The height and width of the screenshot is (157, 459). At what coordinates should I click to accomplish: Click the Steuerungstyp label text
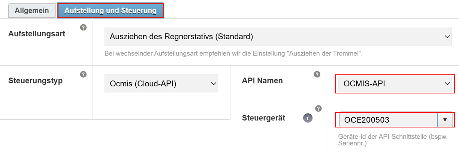(x=35, y=81)
